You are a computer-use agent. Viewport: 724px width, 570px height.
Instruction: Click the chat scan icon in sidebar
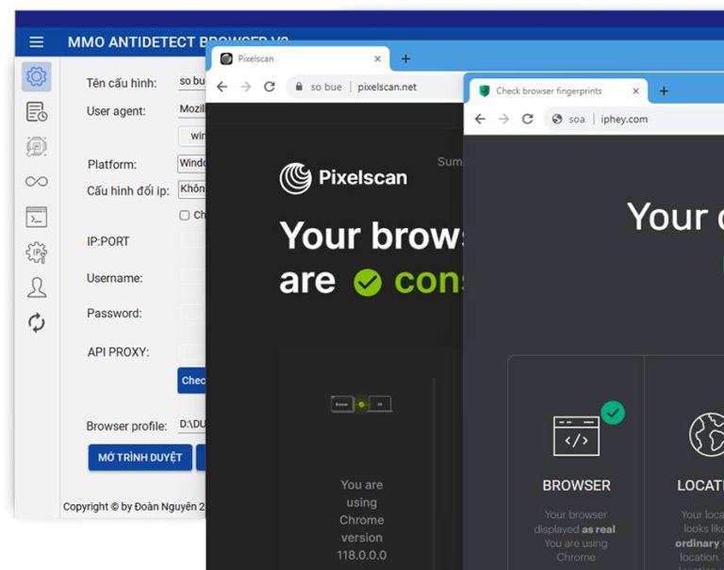[x=37, y=146]
